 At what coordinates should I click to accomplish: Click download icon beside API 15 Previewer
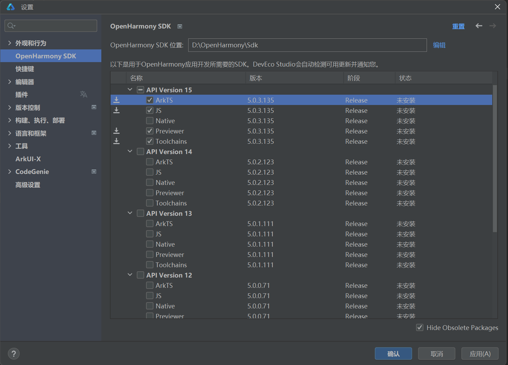click(x=116, y=131)
